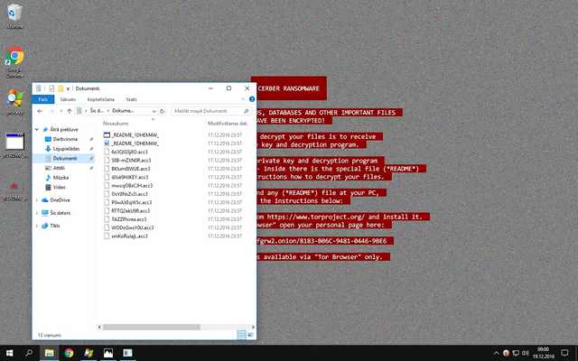Sort by the Nosaukums column header
Screen dimensions: 578x361
coord(116,123)
